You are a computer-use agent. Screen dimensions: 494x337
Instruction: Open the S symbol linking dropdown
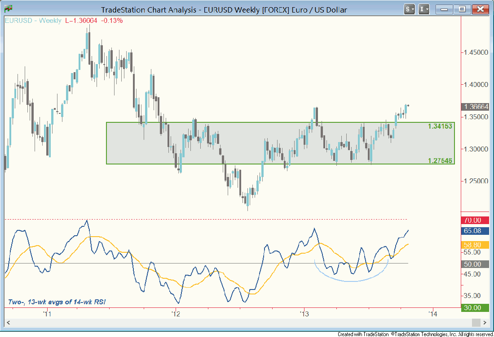click(x=409, y=9)
